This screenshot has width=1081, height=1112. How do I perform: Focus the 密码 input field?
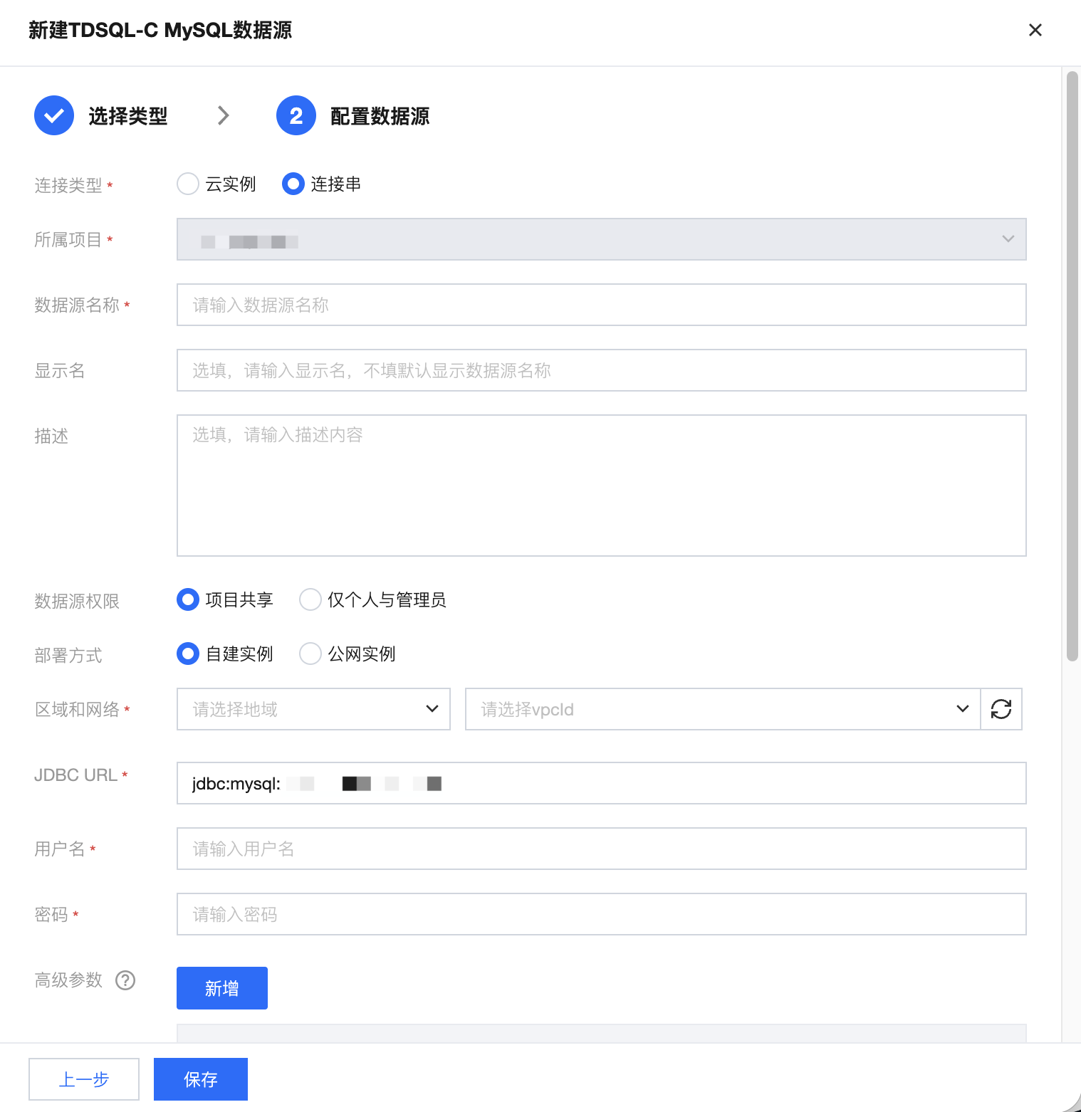coord(602,914)
